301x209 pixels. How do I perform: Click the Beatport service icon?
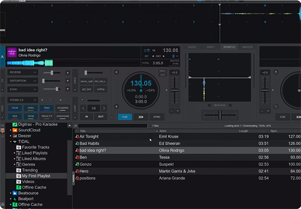point(15,199)
